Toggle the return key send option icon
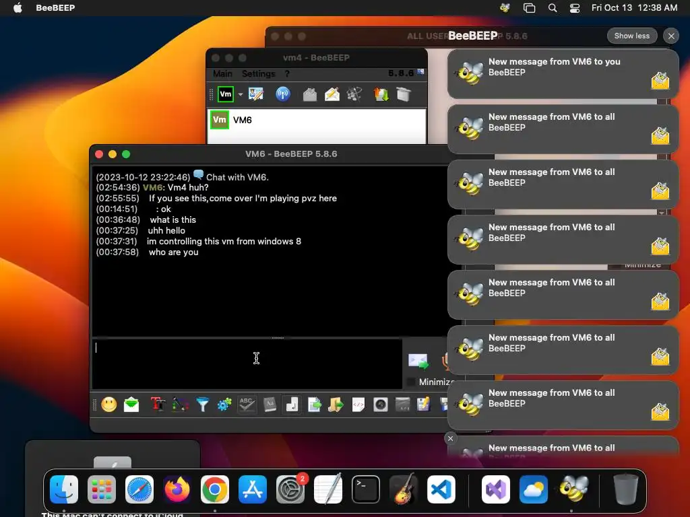690x517 pixels. 292,405
